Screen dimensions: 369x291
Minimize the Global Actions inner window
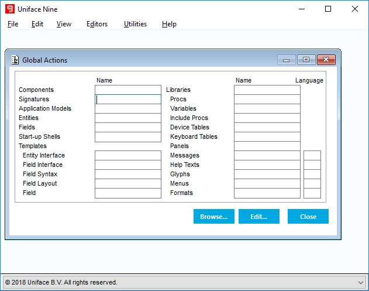click(286, 60)
